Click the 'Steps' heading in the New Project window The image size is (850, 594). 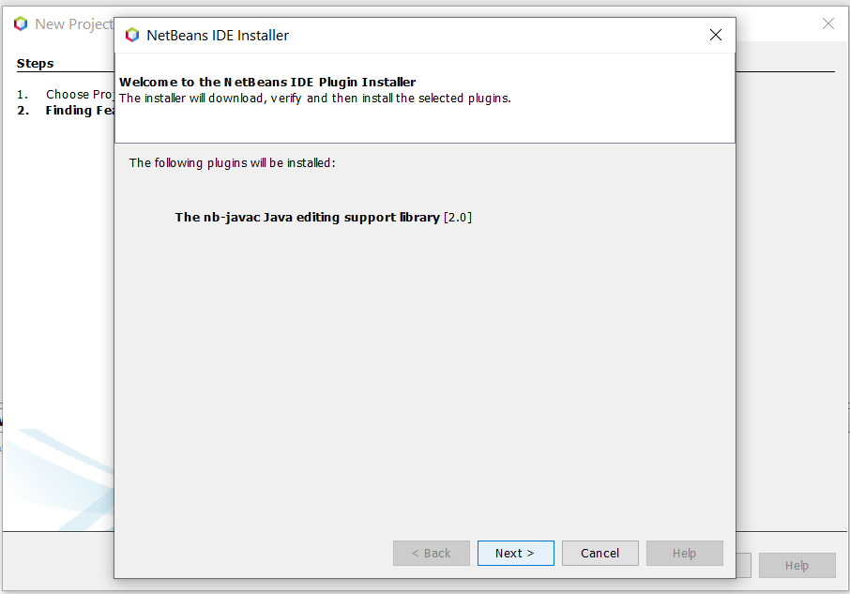click(x=36, y=64)
